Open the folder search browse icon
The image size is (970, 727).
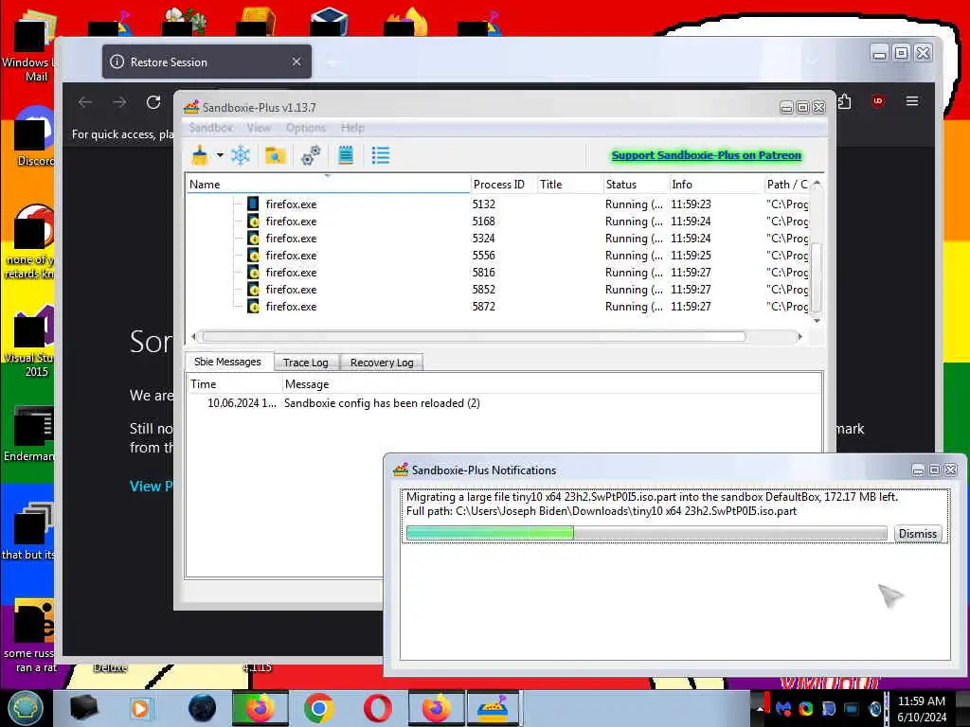point(275,155)
